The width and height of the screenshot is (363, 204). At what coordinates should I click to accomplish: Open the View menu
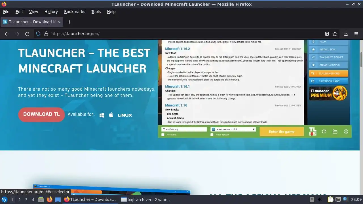point(33,12)
